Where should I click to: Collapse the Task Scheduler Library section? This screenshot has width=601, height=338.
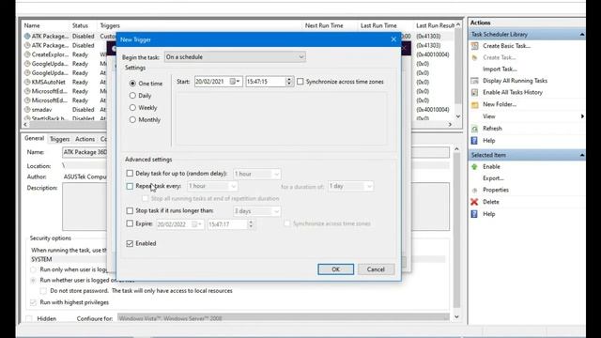point(582,35)
